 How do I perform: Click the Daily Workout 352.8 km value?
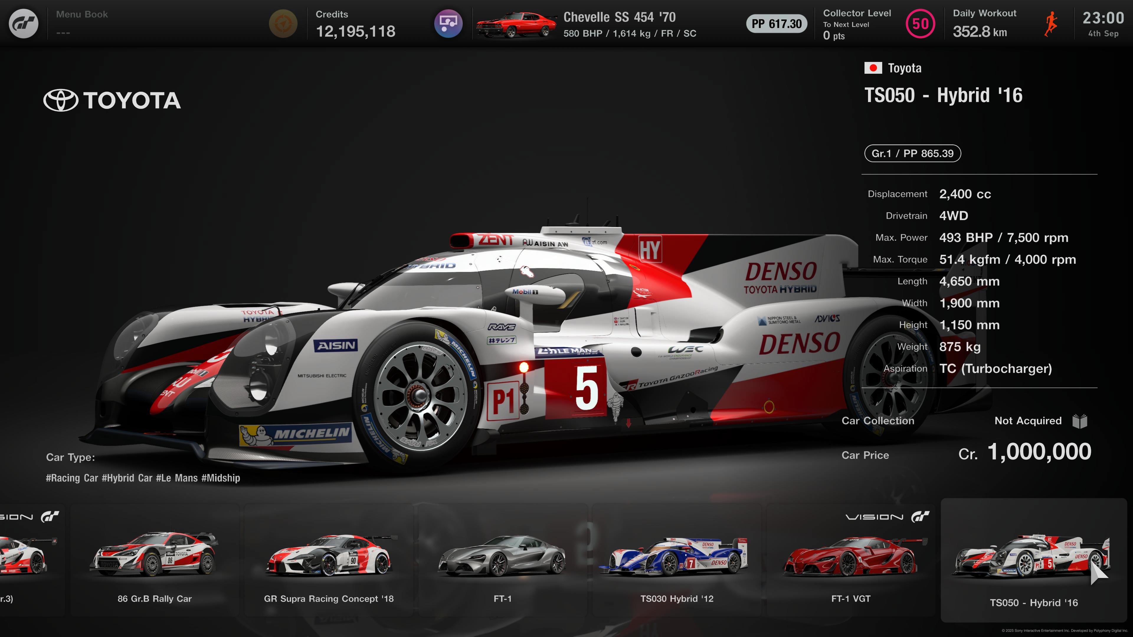(980, 32)
